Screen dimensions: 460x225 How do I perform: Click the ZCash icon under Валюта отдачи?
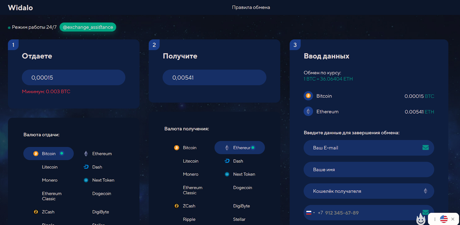(x=36, y=212)
